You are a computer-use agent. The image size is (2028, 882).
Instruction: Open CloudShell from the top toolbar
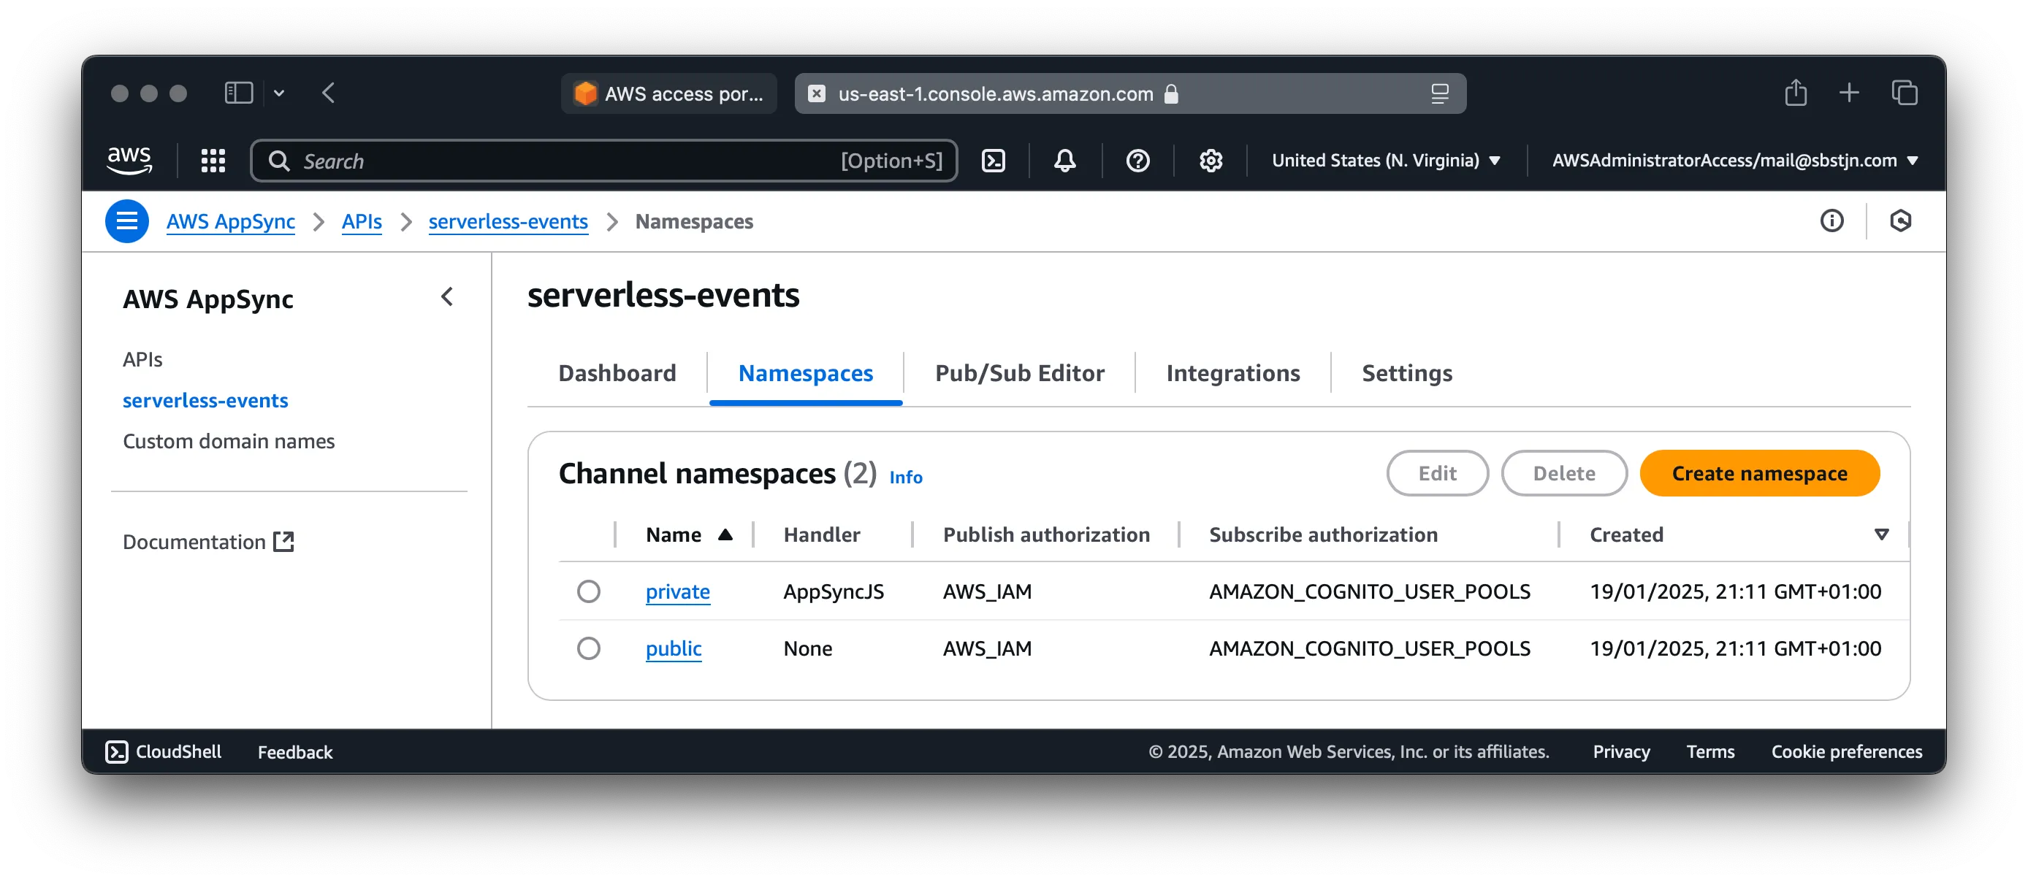(994, 161)
